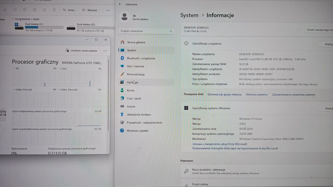Click the Sieć i Internet Wi-Fi icon
This screenshot has width=333, height=187.
122,66
